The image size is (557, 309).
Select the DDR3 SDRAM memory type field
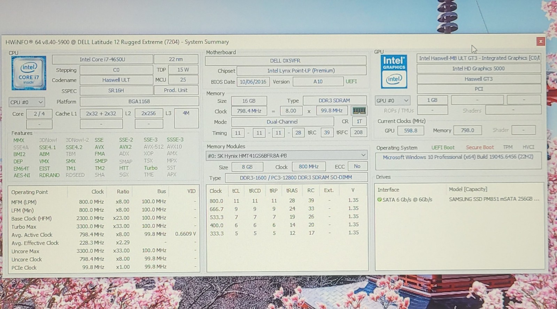point(334,100)
